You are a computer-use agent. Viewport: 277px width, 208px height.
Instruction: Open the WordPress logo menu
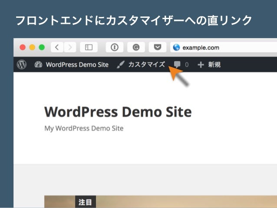point(22,65)
